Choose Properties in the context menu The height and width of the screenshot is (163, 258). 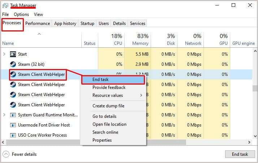pos(113,140)
